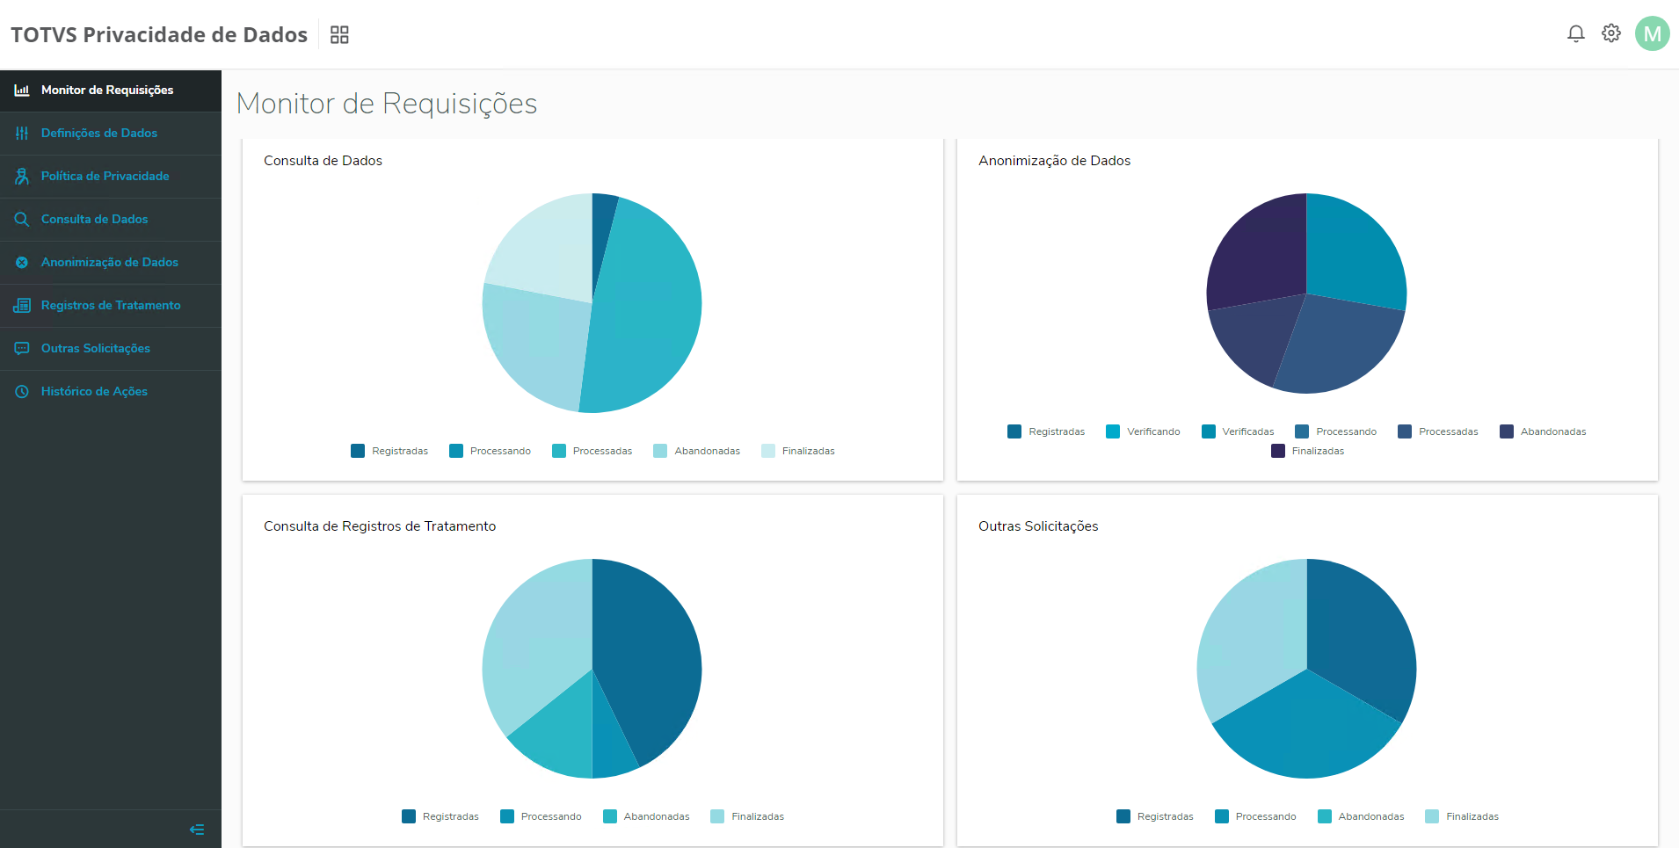
Task: Click Processadas swatch in Anonimização legend
Action: tap(1405, 431)
